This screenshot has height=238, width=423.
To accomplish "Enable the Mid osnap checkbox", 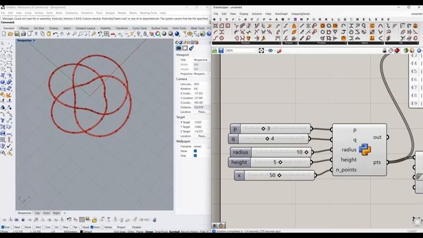I will (34, 227).
